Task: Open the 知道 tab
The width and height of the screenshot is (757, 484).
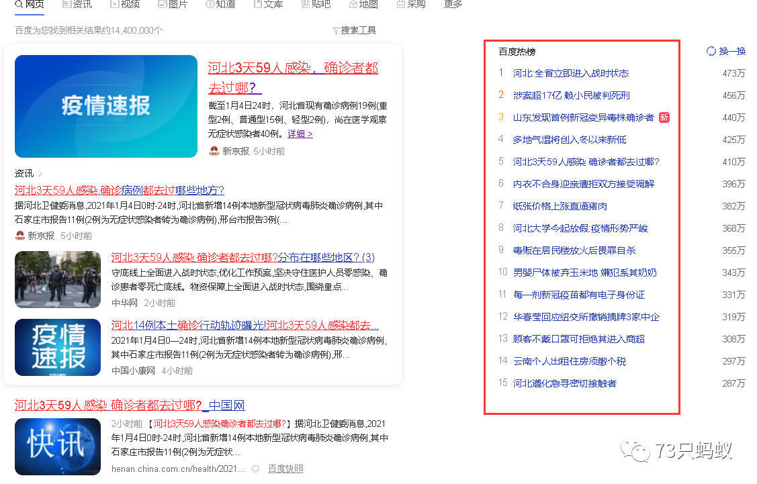Action: [x=220, y=4]
